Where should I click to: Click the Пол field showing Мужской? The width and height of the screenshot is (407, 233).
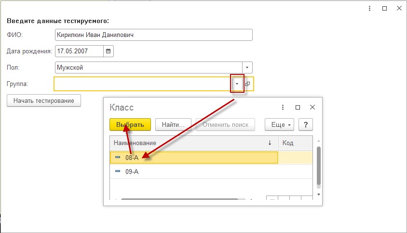coord(149,67)
